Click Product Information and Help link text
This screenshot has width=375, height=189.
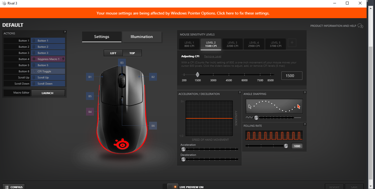click(333, 26)
